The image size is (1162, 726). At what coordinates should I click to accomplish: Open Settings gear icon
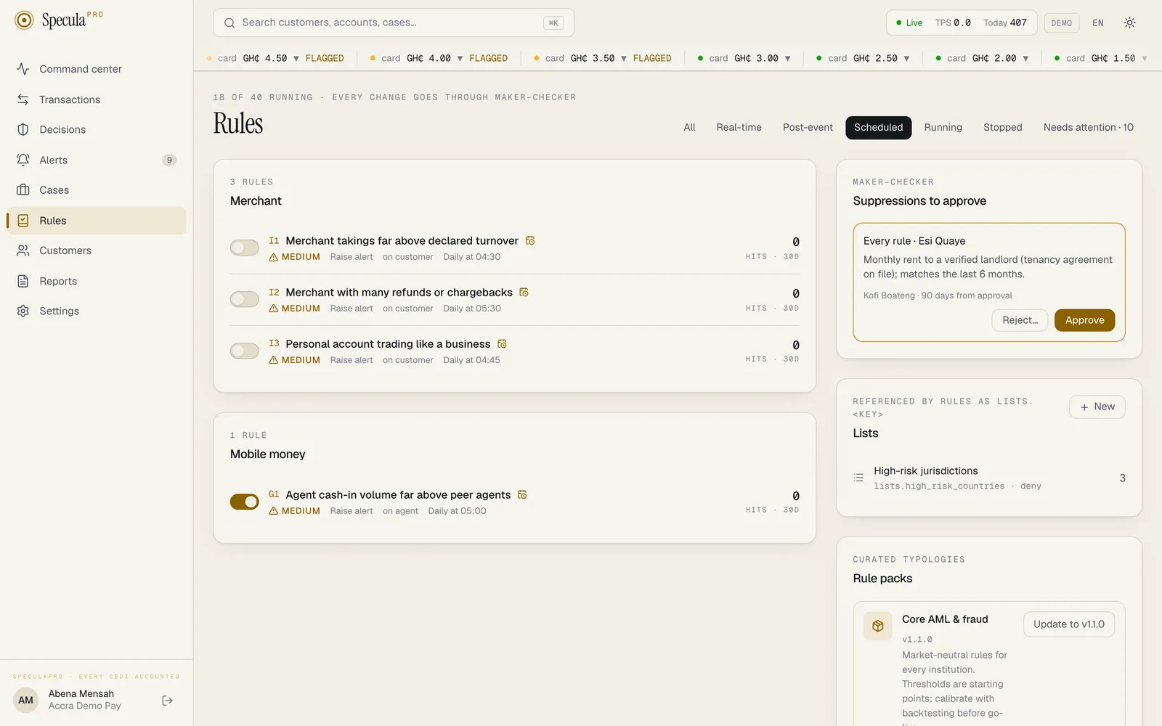click(x=23, y=311)
